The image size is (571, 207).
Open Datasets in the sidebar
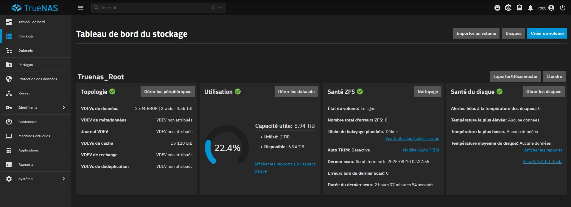(x=26, y=50)
